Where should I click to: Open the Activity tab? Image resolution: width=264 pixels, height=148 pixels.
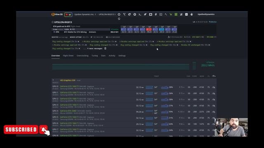pos(112,56)
